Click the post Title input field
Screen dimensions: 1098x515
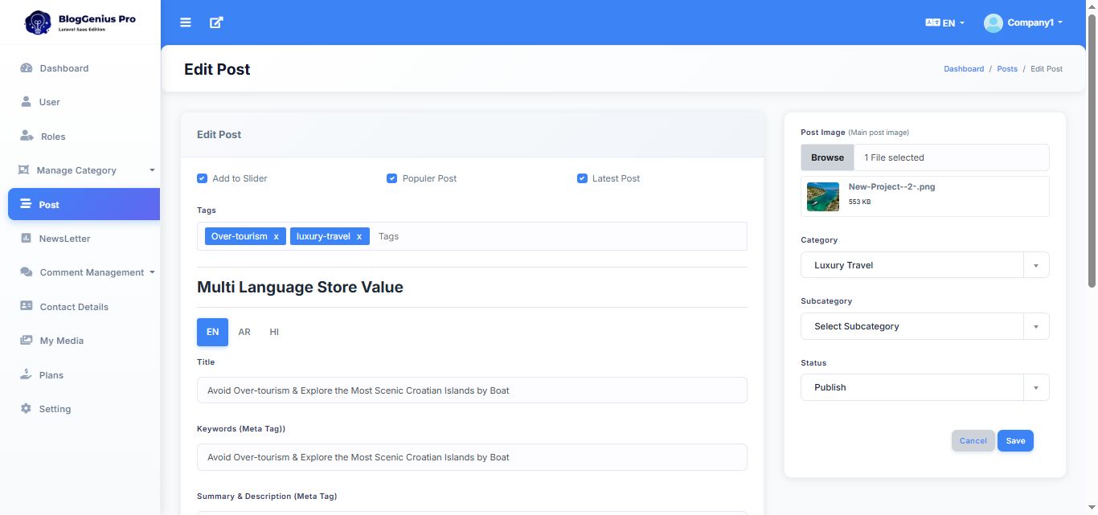pos(472,390)
